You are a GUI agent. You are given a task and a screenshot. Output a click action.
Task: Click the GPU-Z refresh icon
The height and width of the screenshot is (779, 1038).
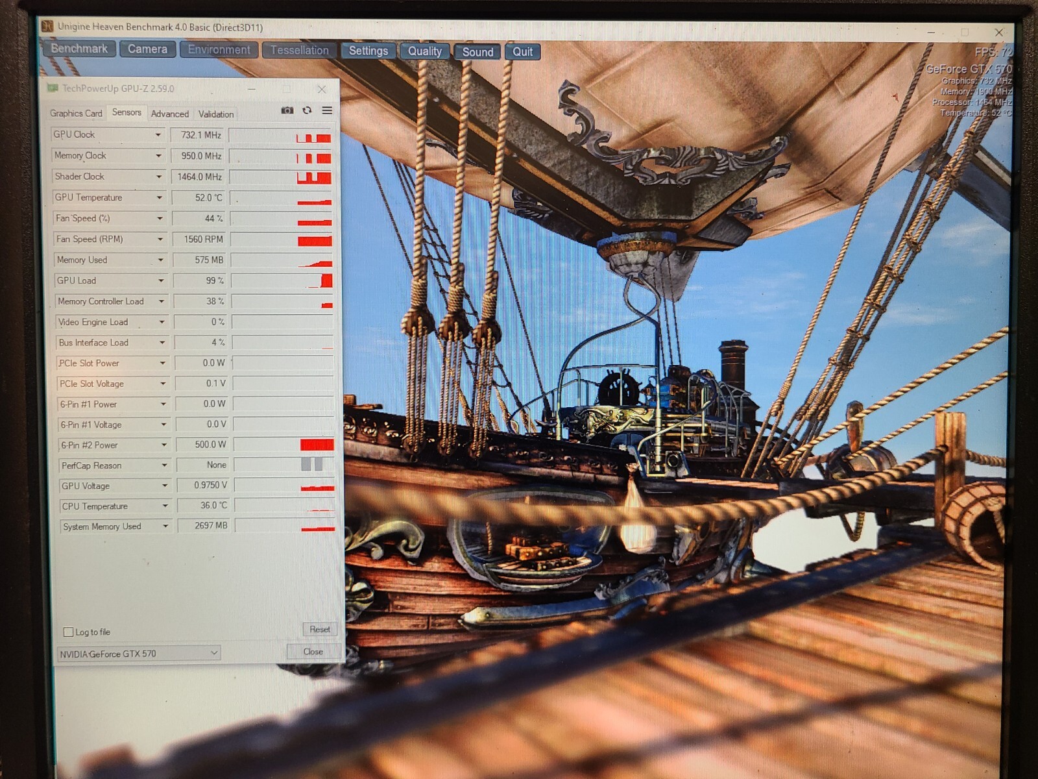(x=307, y=111)
